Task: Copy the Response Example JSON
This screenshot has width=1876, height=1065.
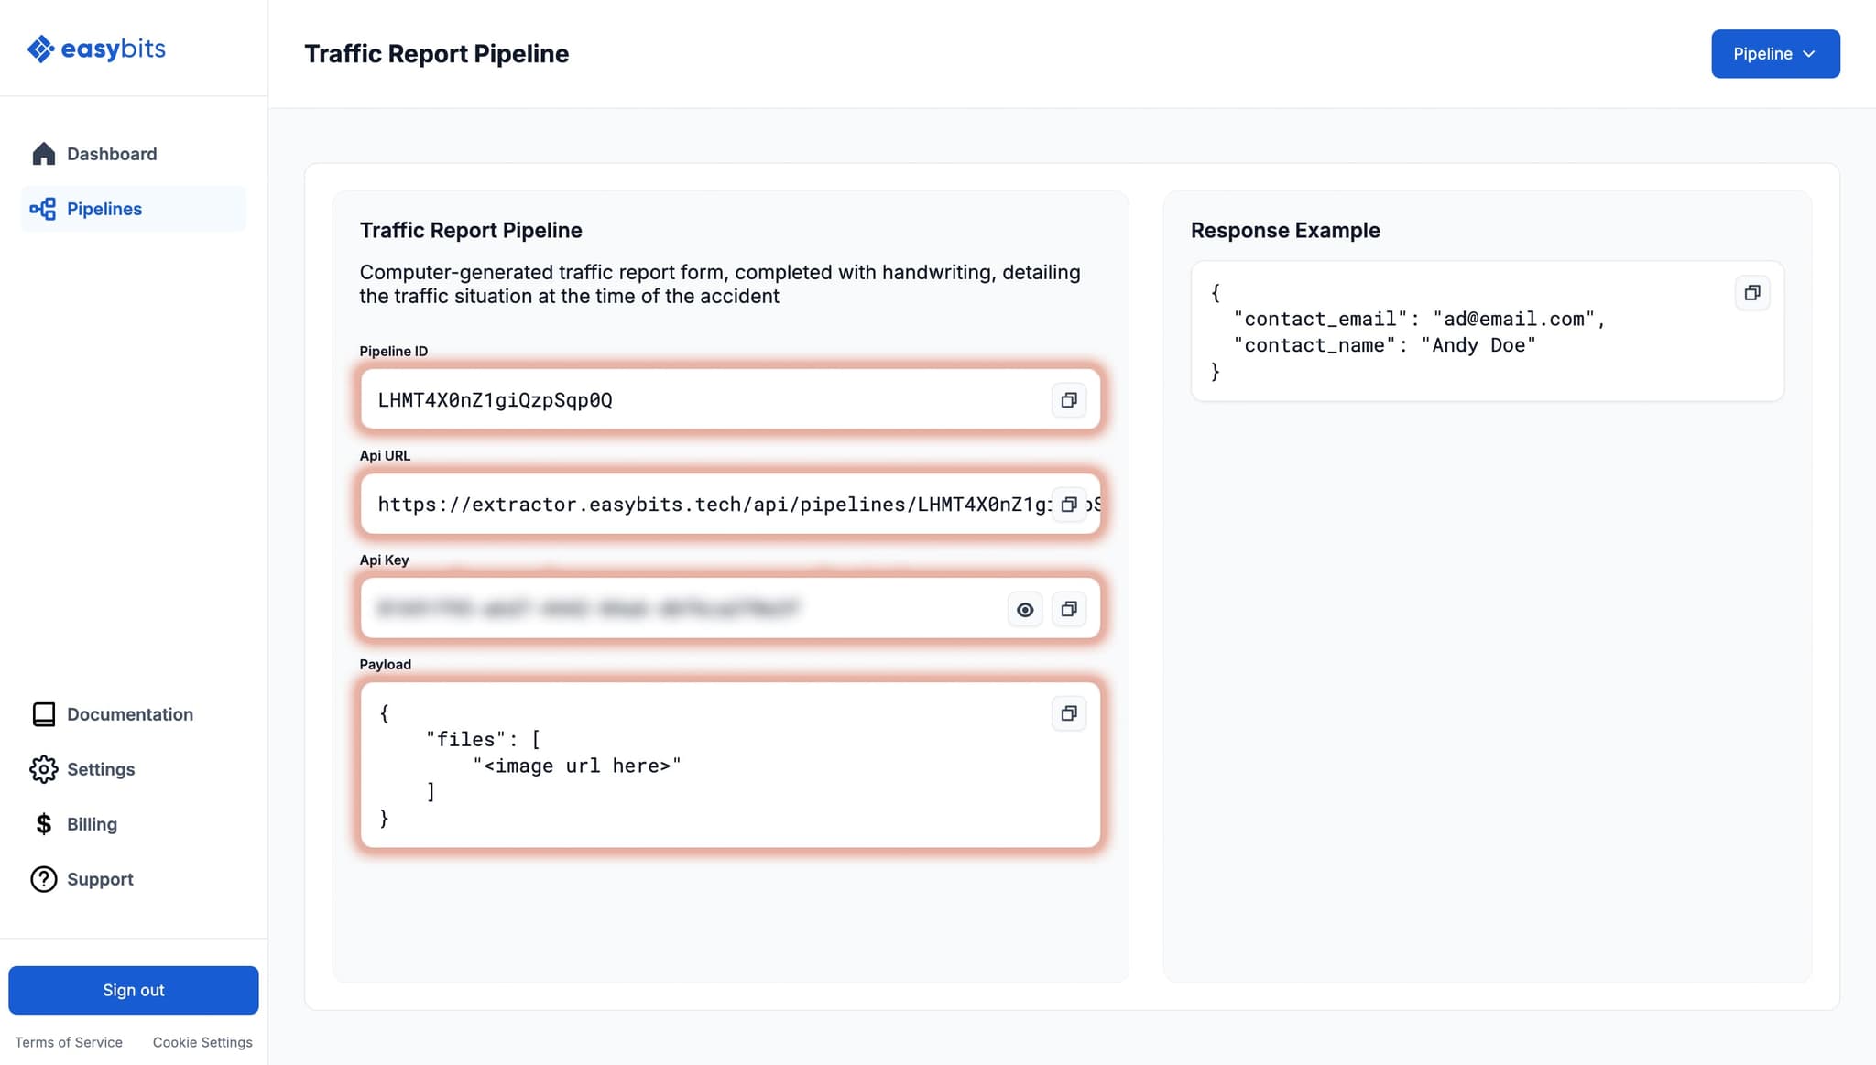Action: tap(1752, 293)
